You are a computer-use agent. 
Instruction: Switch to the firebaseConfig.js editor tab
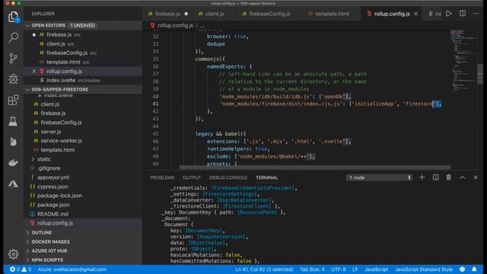[269, 14]
